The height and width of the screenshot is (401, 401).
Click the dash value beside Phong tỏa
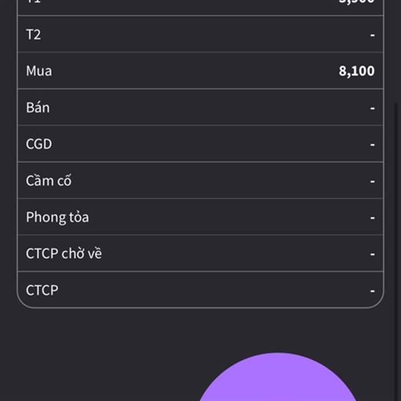coord(372,218)
